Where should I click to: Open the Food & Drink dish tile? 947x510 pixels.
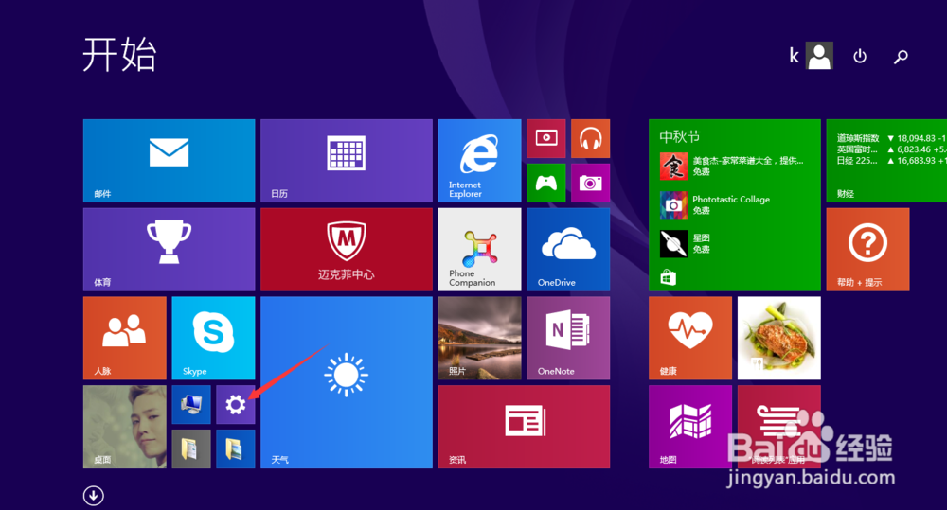(779, 338)
